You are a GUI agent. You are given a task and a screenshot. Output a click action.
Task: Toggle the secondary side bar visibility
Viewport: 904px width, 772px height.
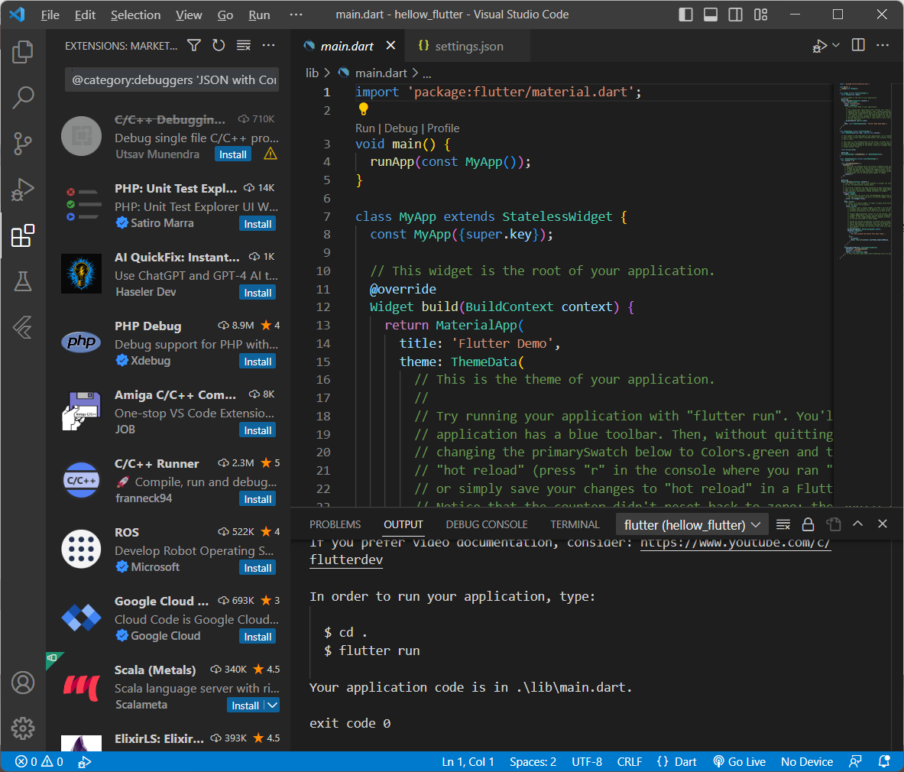[x=736, y=15]
